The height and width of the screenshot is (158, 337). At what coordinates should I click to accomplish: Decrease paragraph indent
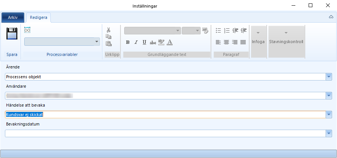236,31
